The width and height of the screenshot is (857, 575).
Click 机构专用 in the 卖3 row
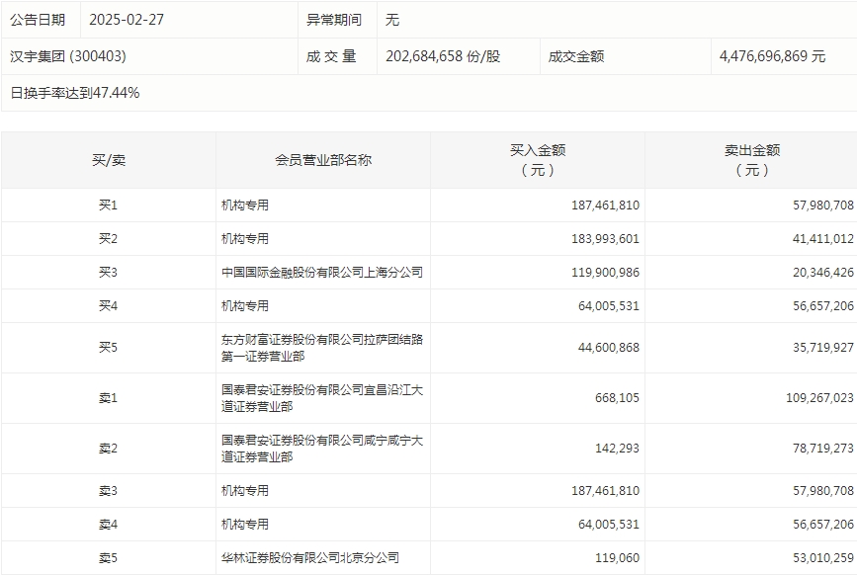(x=245, y=491)
